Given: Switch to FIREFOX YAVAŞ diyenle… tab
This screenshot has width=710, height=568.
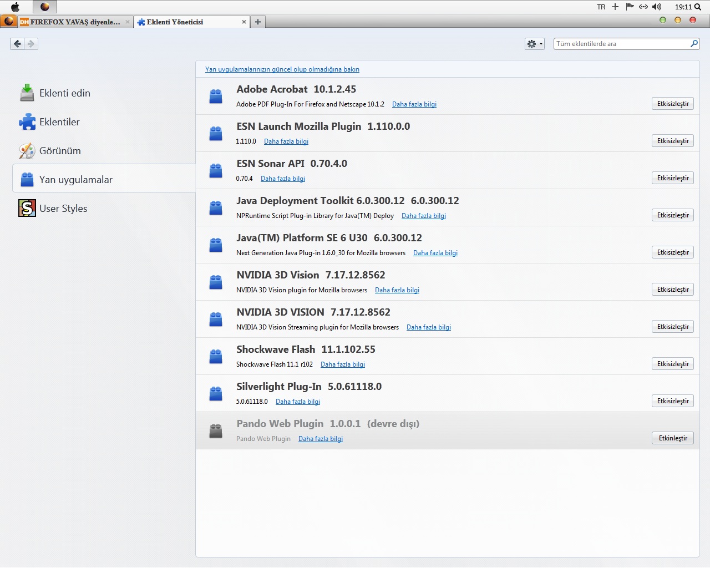Looking at the screenshot, I should (x=75, y=22).
